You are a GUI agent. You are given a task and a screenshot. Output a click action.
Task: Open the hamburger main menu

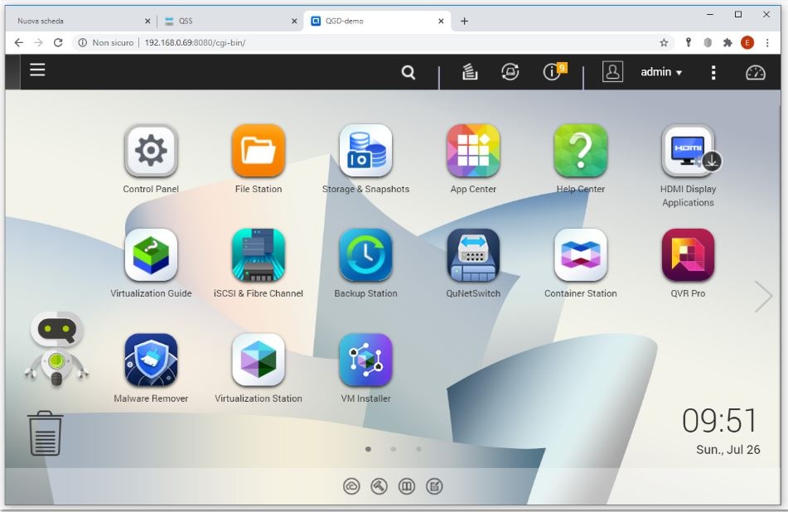pyautogui.click(x=37, y=70)
